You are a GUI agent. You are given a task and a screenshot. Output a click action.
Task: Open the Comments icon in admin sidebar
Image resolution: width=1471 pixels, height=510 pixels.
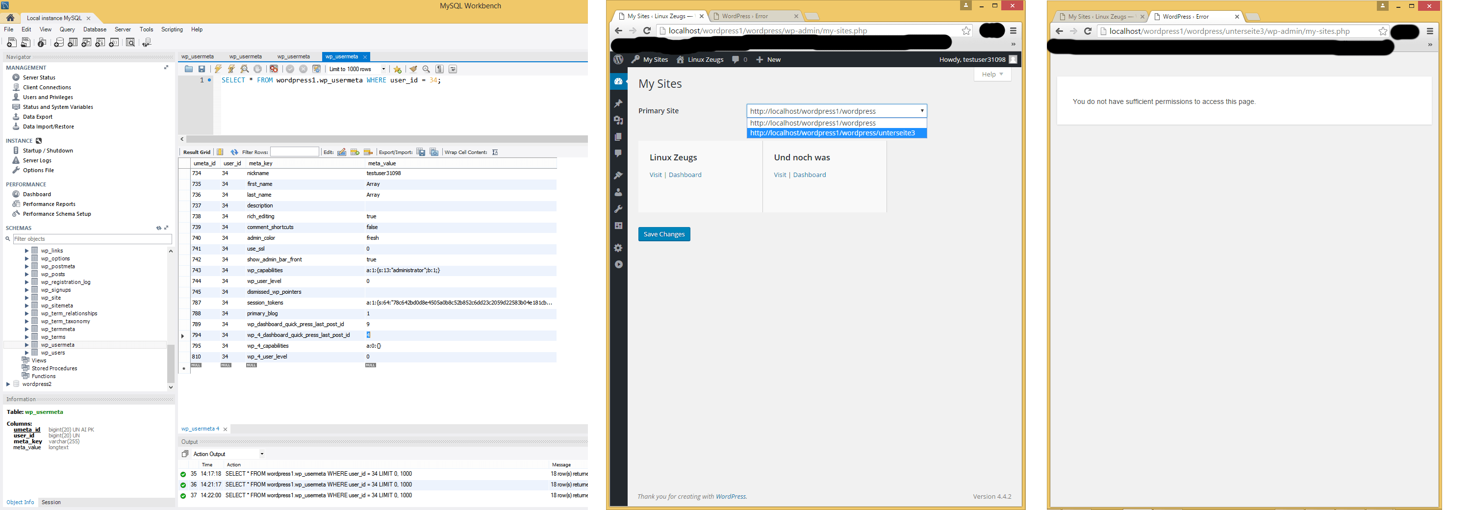click(619, 153)
